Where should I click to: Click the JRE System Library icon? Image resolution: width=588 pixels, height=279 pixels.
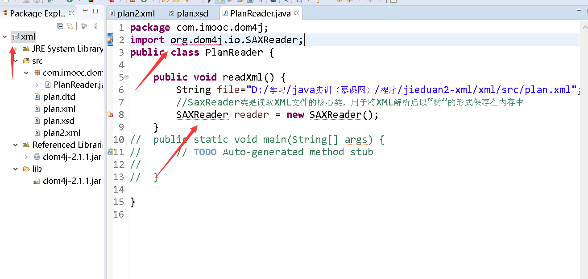point(26,49)
